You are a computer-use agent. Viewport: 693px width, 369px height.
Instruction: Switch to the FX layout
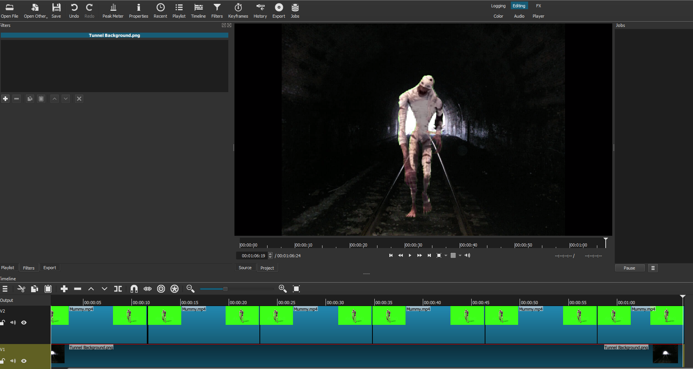pos(538,5)
